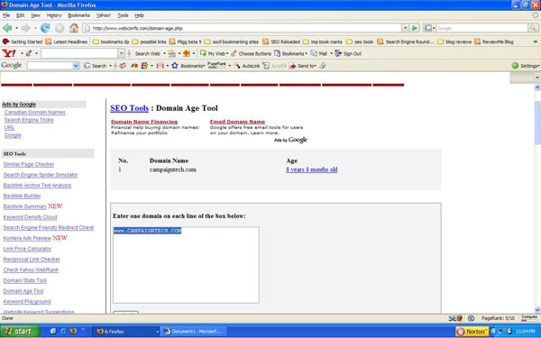This screenshot has width=541, height=338.
Task: Click the SEO status bar icon
Action: (455, 318)
